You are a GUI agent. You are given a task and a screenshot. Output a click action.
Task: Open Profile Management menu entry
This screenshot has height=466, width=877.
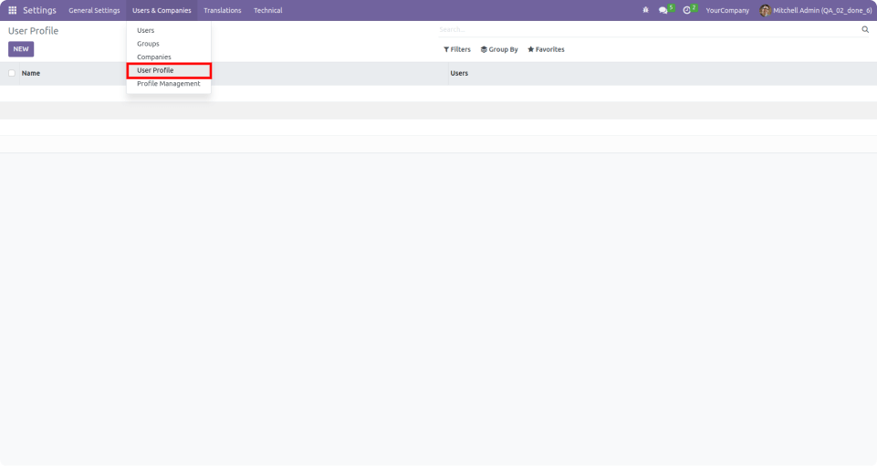click(x=168, y=84)
